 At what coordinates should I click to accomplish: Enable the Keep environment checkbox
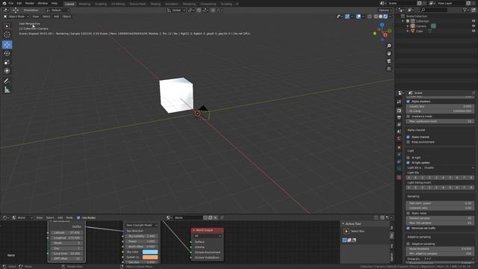click(x=409, y=142)
